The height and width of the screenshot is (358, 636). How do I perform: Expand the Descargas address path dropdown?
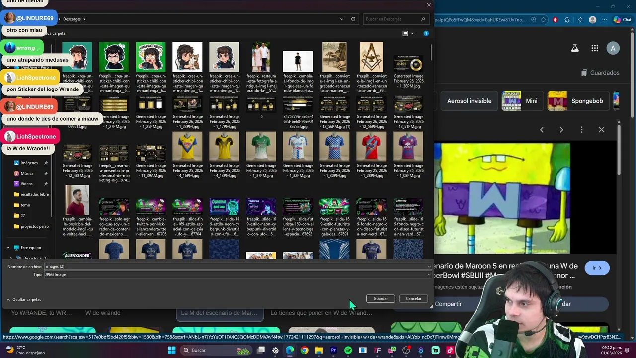coord(342,19)
